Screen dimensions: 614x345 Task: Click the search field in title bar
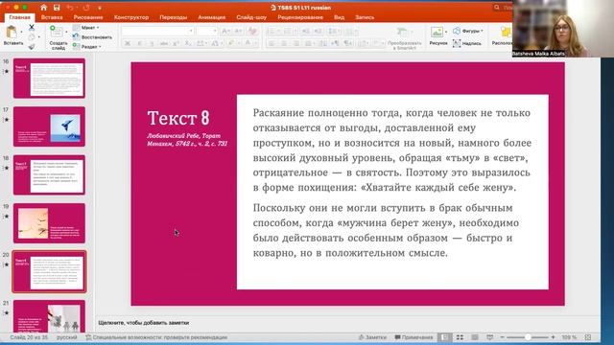[x=503, y=8]
